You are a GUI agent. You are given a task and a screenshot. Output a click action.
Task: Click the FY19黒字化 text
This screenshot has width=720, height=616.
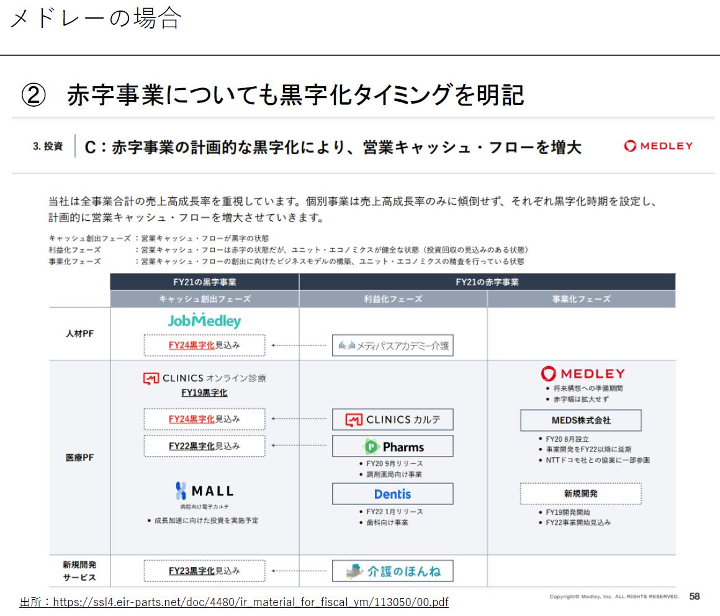(204, 393)
